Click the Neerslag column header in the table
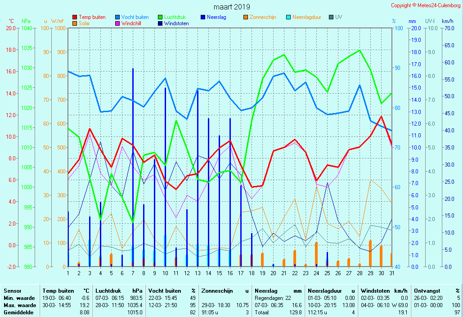 [265, 291]
